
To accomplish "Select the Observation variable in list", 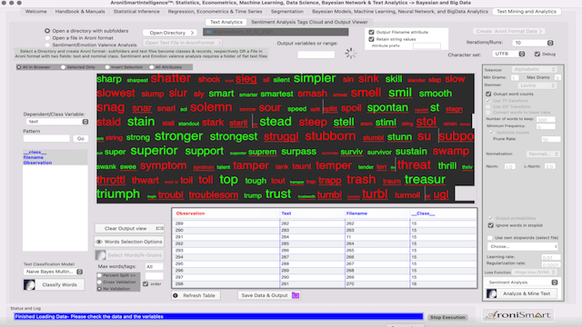I will click(37, 163).
